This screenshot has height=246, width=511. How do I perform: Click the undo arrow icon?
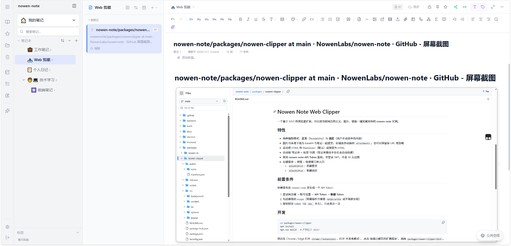(x=173, y=19)
